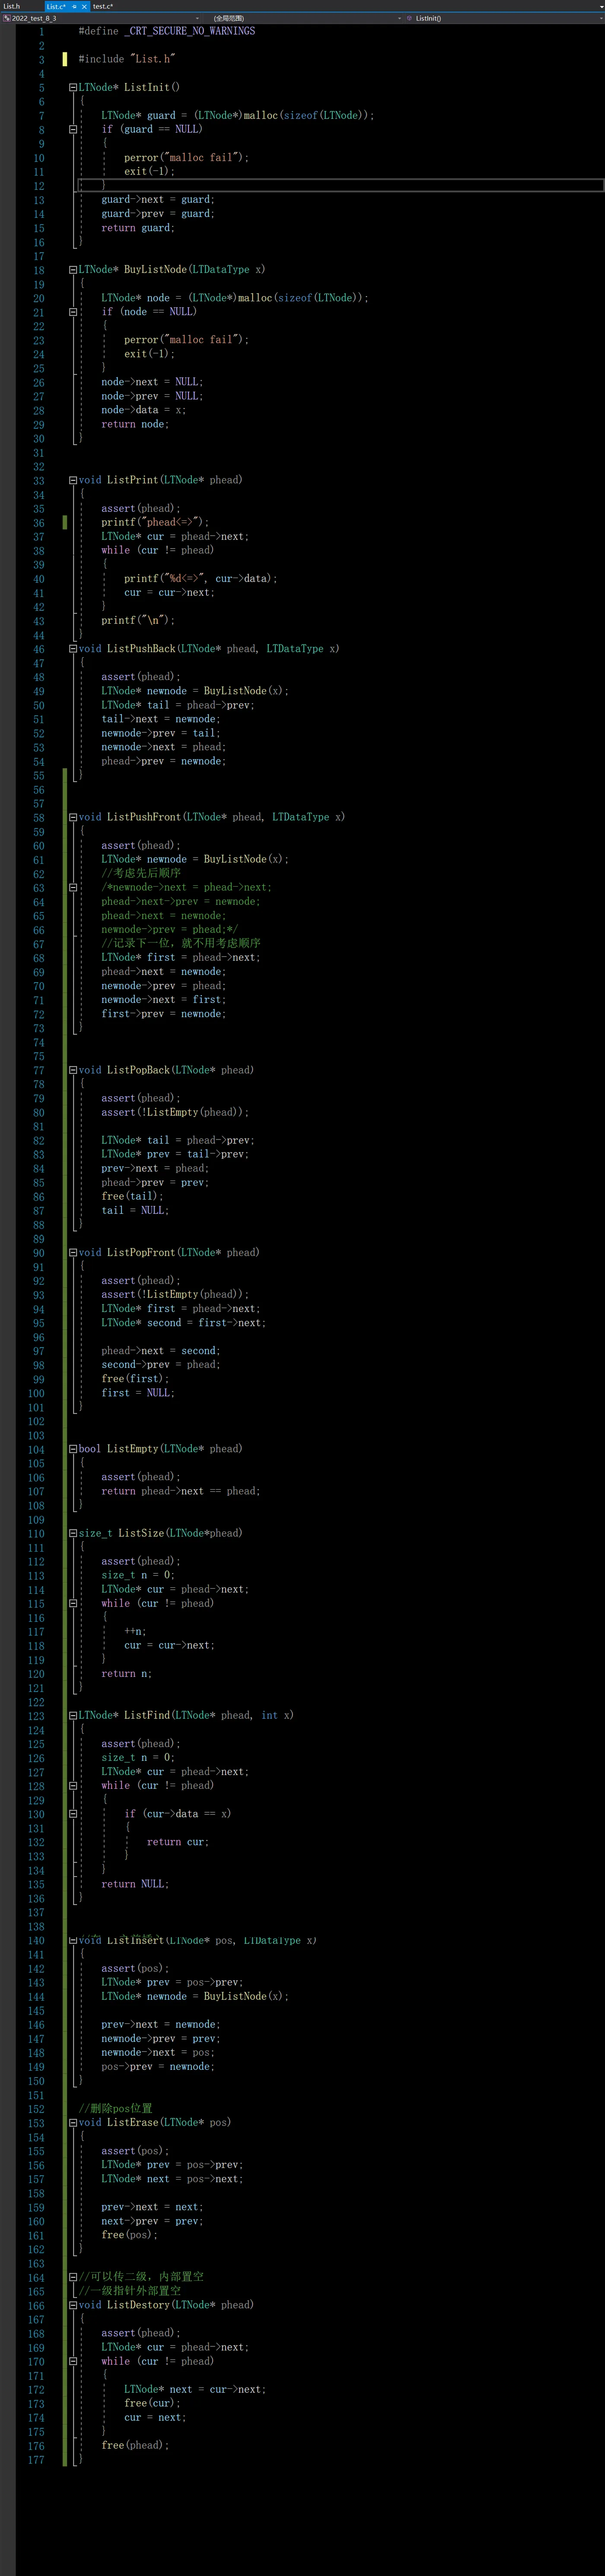Viewport: 605px width, 2576px height.
Task: Collapse the ListInit function
Action: [x=73, y=87]
